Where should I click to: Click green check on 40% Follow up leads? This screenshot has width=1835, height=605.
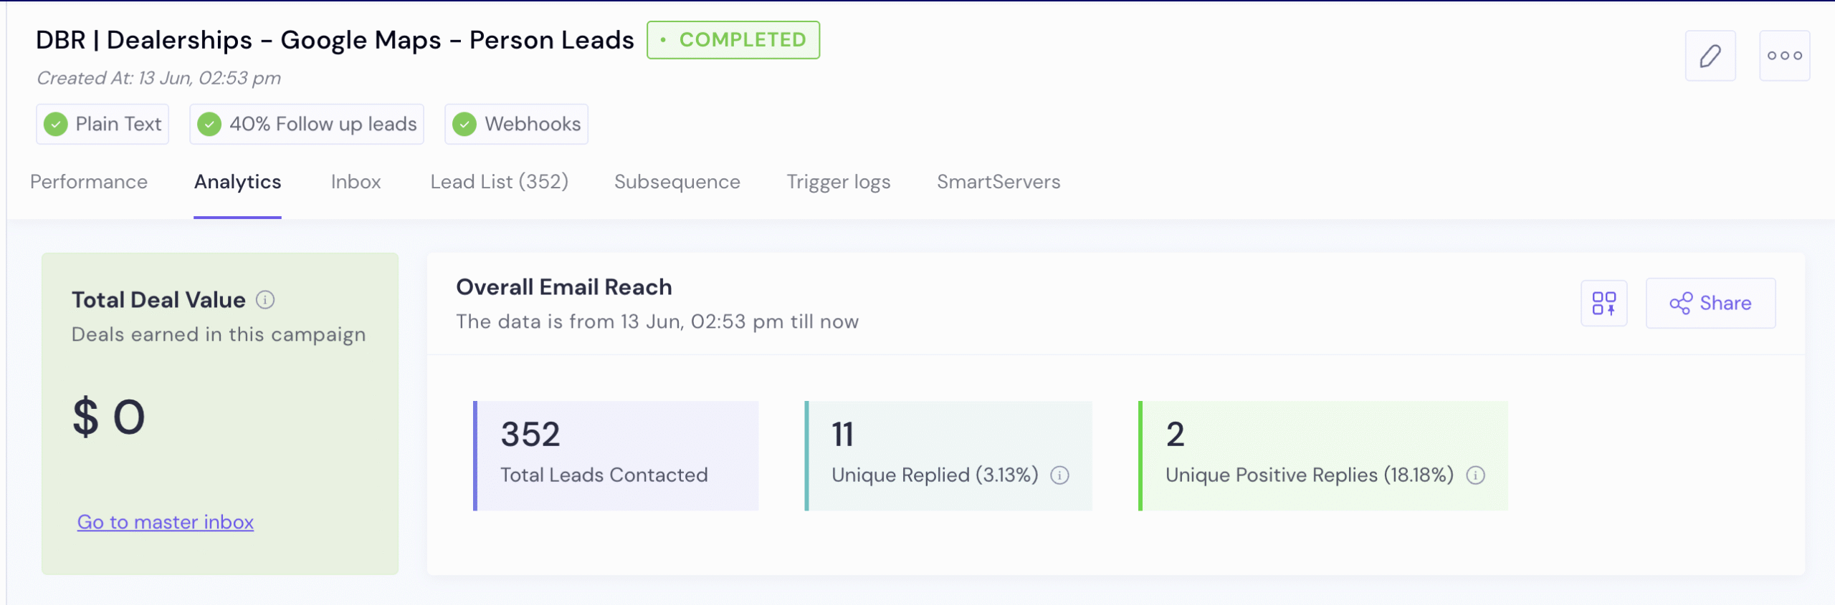209,125
